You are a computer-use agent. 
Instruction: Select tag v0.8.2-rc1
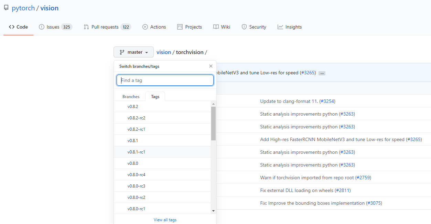(x=162, y=129)
